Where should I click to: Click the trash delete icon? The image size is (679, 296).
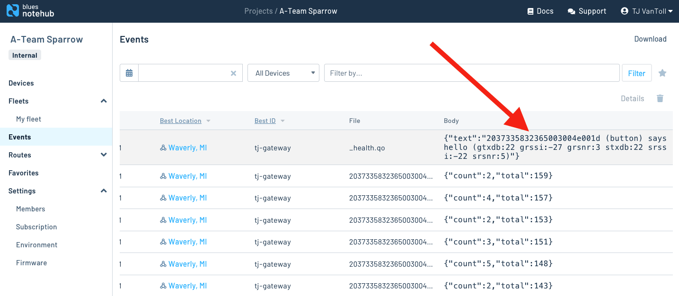[x=660, y=98]
